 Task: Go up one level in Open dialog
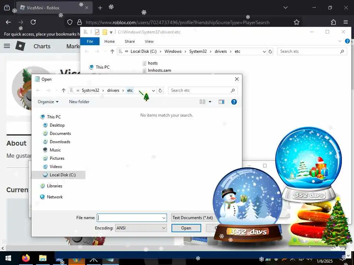coord(64,90)
